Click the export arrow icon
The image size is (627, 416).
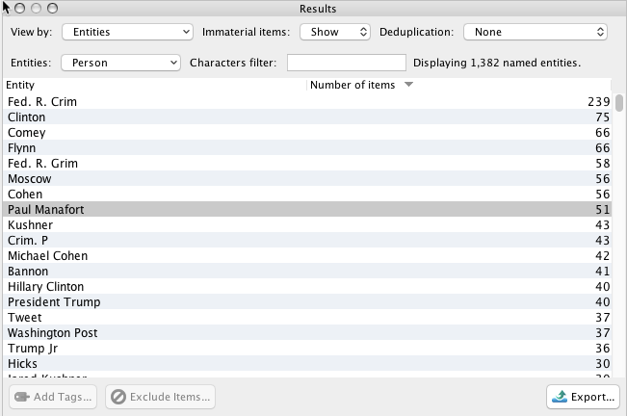(x=560, y=397)
